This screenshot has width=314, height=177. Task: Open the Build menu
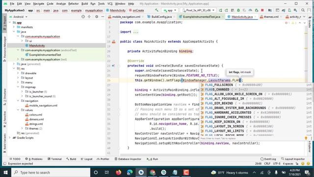point(84,3)
